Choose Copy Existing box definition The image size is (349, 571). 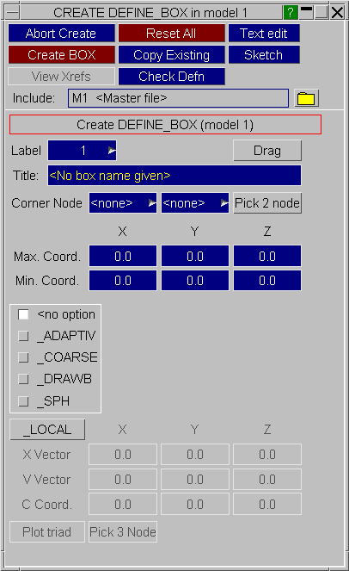172,55
